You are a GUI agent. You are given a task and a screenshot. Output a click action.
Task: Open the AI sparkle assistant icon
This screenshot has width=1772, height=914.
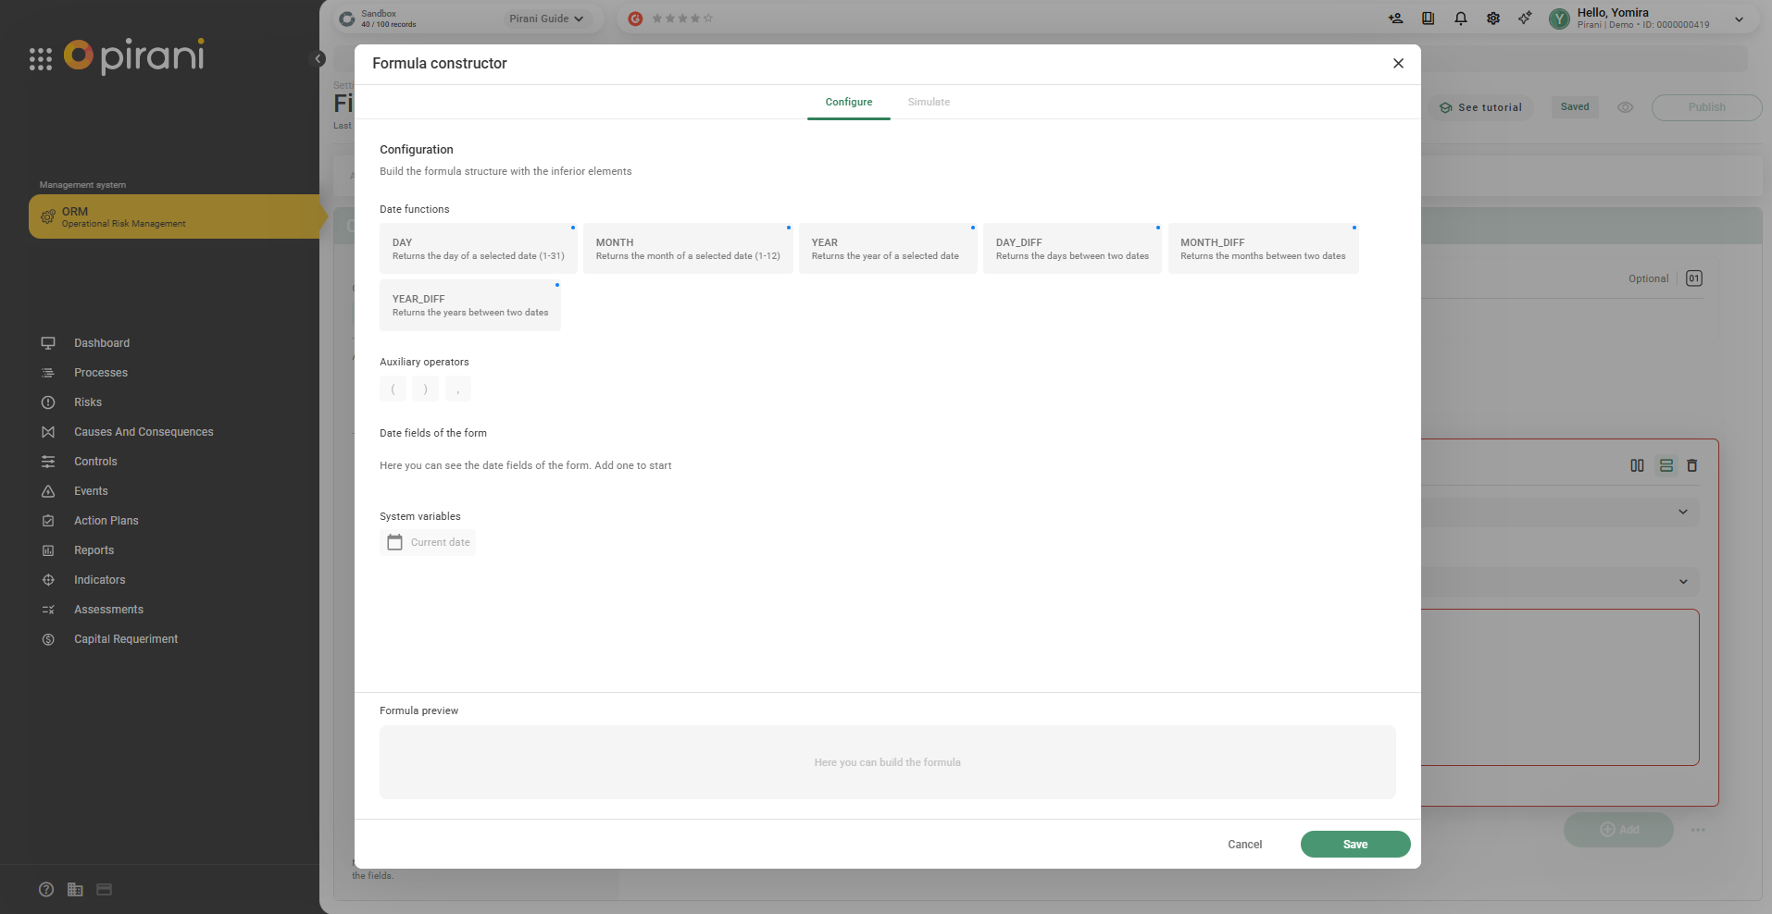pyautogui.click(x=1525, y=19)
